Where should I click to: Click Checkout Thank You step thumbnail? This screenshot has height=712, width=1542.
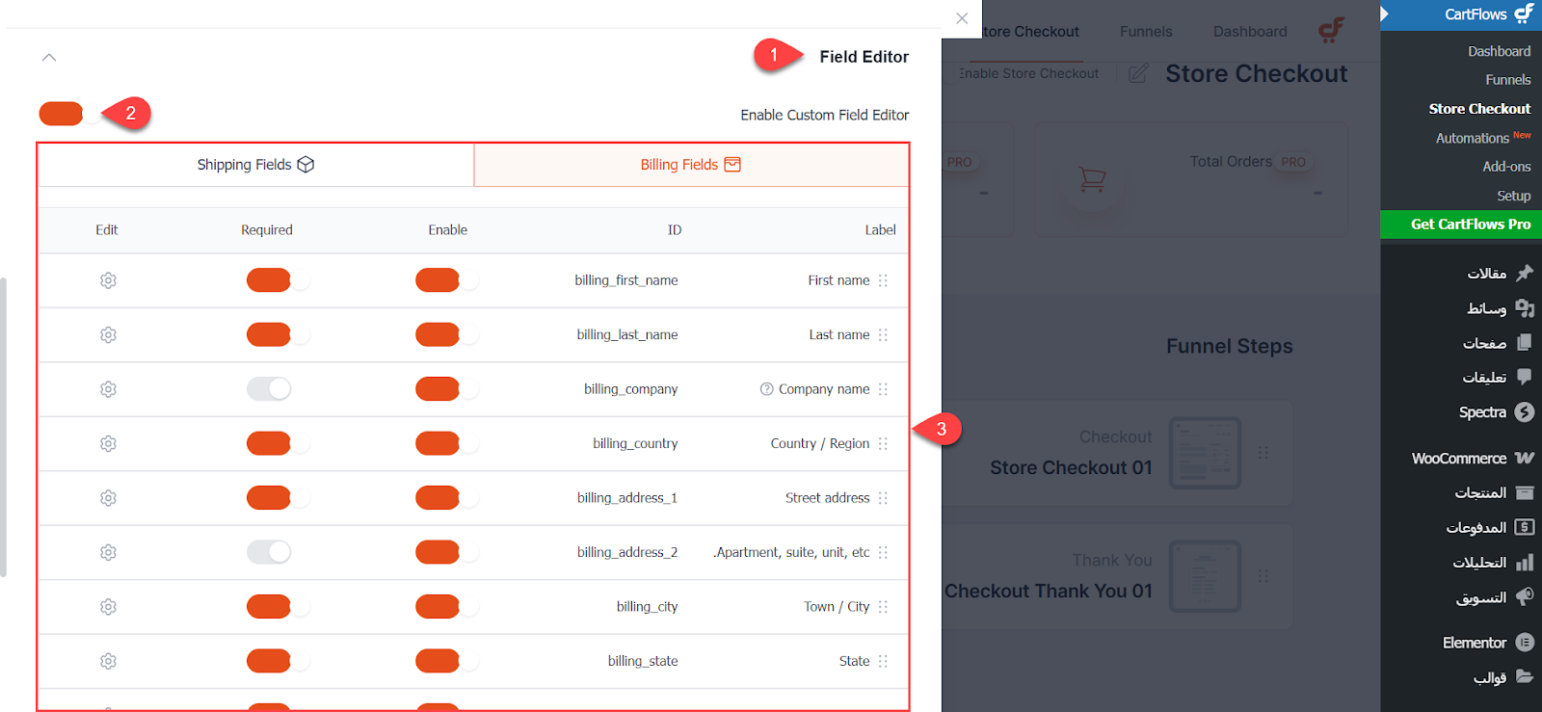point(1205,576)
